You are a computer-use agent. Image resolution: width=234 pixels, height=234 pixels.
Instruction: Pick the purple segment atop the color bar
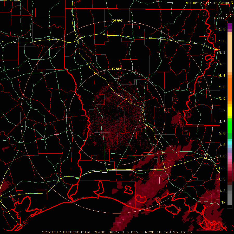(230, 26)
